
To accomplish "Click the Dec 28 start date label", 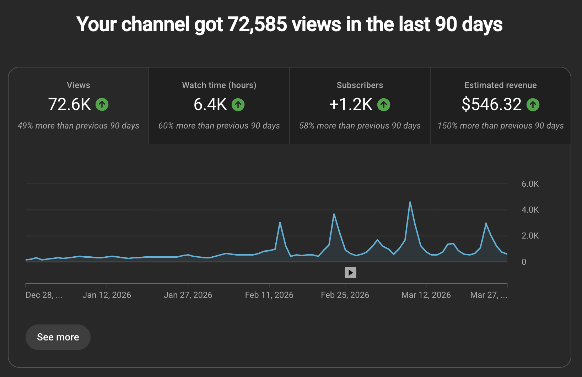I will tap(44, 295).
